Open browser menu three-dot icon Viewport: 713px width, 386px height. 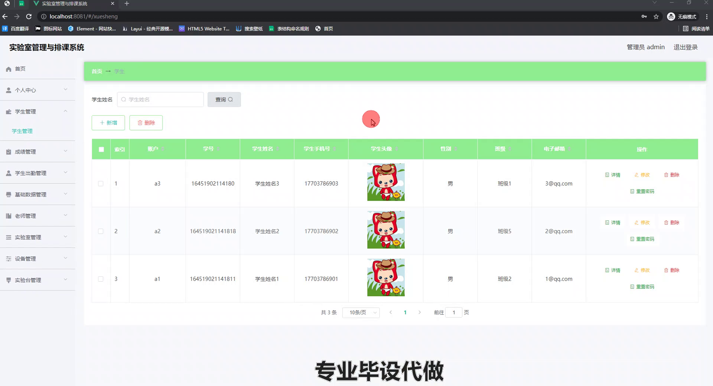point(707,16)
